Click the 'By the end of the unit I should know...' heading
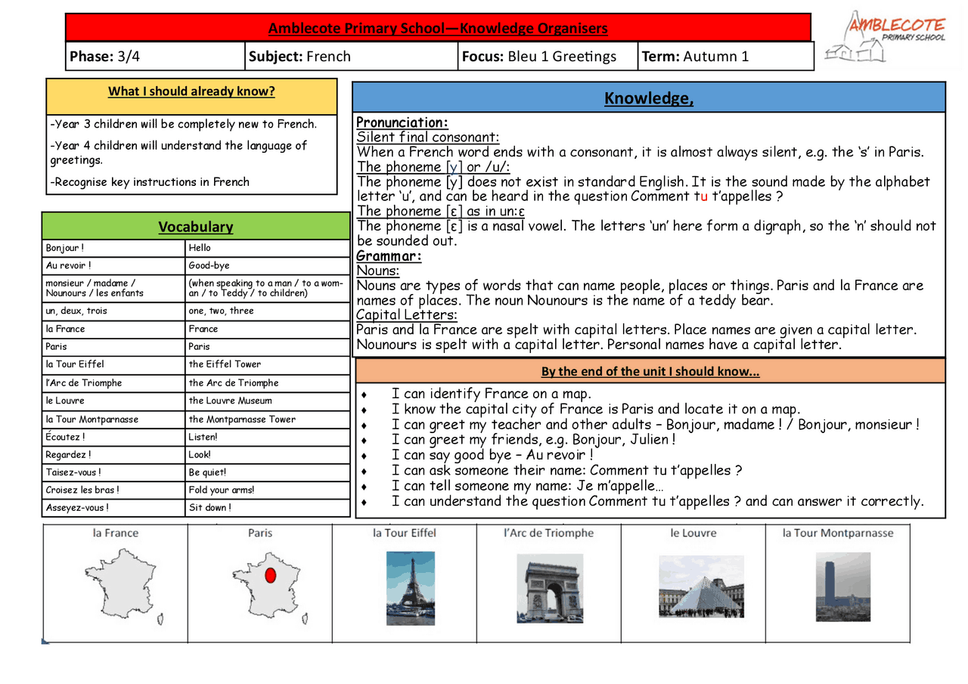Viewport: 968px width, 684px height. click(x=648, y=371)
